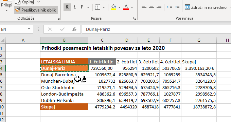231x122 pixels.
Task: Click cell value 675424,9
Action: [x=148, y=88]
